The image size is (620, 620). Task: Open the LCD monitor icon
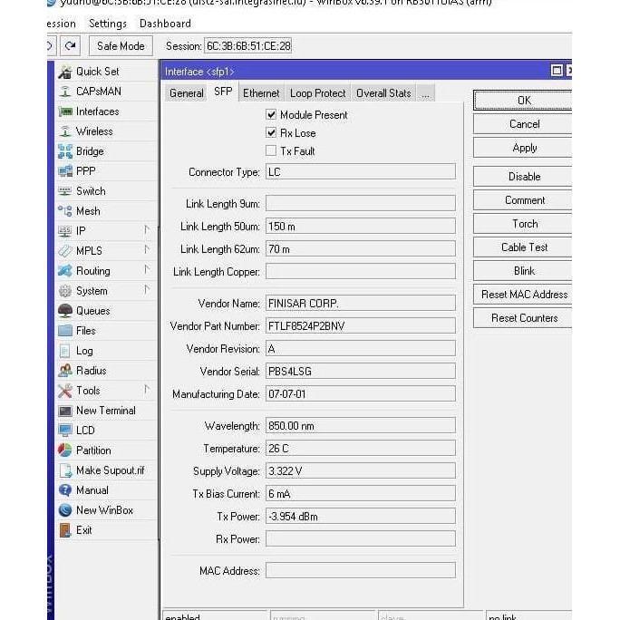pyautogui.click(x=65, y=431)
